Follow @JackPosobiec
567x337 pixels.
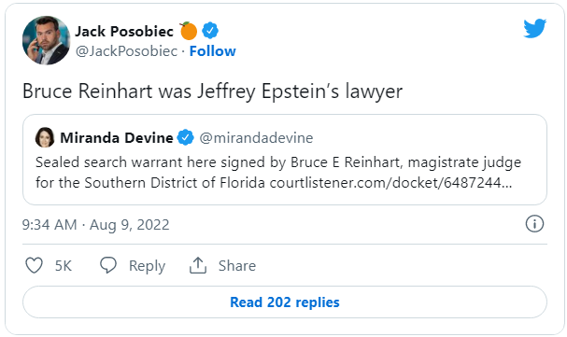tap(213, 51)
